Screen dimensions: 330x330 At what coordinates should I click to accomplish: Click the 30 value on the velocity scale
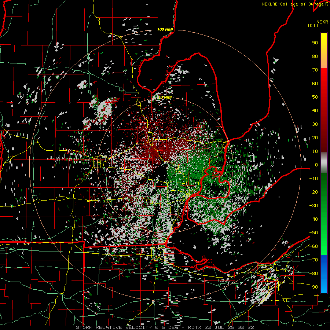315,124
